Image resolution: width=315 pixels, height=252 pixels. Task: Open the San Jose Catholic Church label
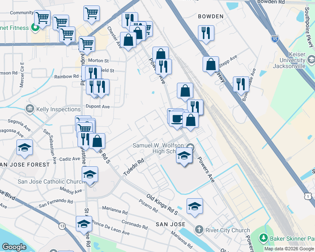[51, 181]
